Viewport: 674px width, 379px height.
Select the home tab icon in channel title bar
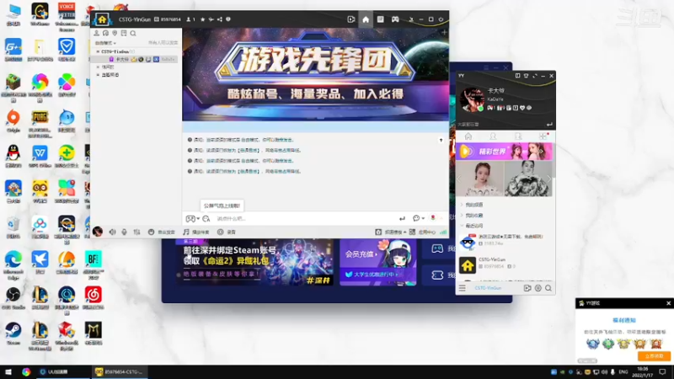click(366, 19)
